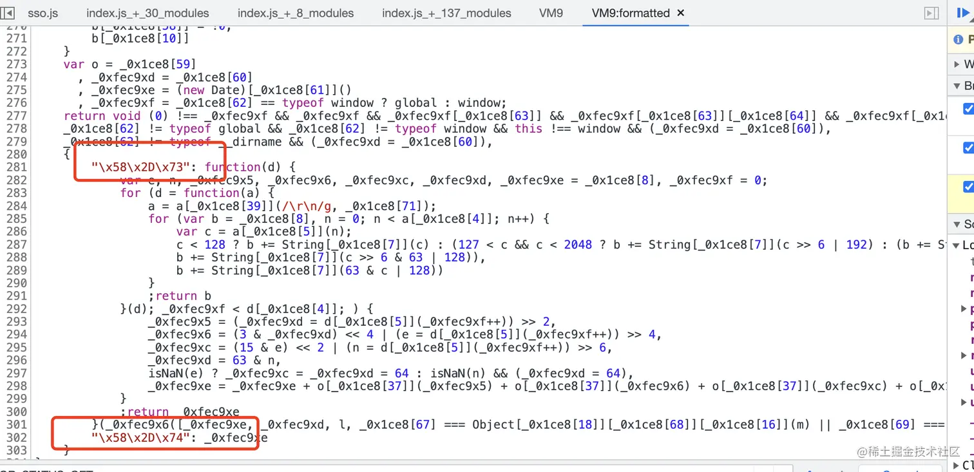974x472 pixels.
Task: Click gutter line number 281
Action: coord(17,167)
